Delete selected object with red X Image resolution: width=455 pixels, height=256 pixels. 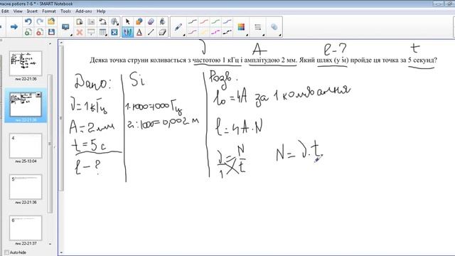tap(79, 32)
